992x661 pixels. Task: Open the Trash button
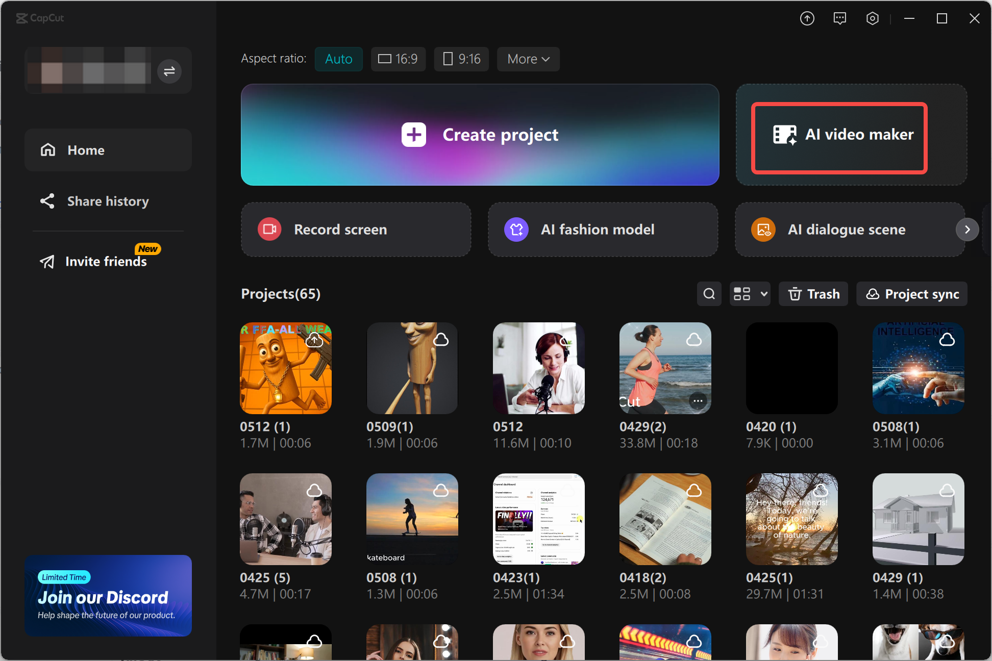813,294
